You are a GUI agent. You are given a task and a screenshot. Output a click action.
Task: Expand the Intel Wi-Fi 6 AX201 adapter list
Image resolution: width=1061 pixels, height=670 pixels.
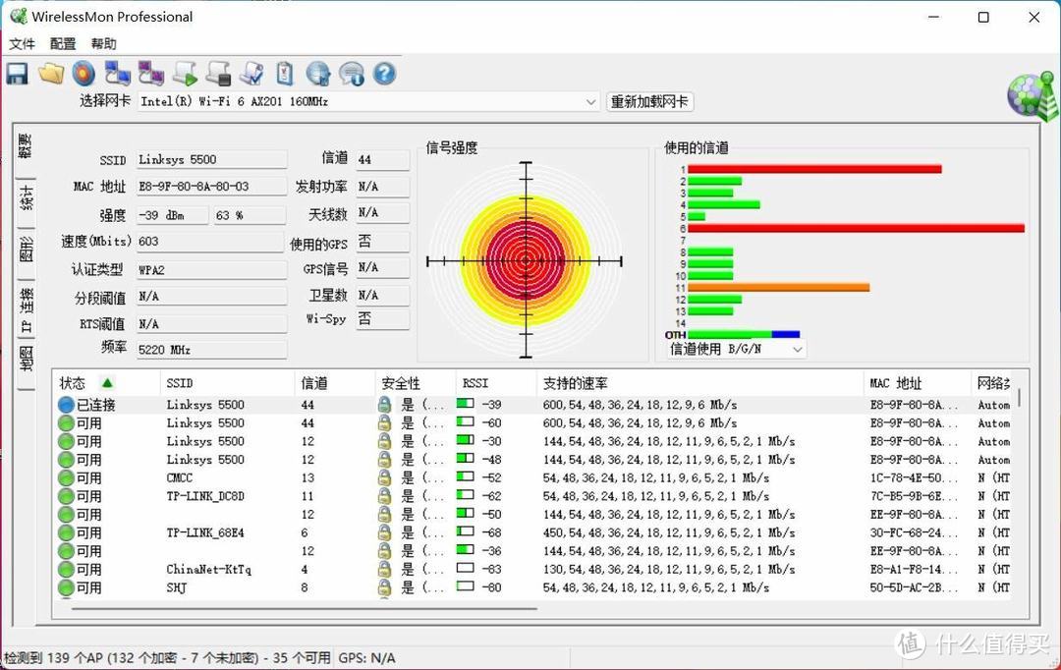click(589, 101)
